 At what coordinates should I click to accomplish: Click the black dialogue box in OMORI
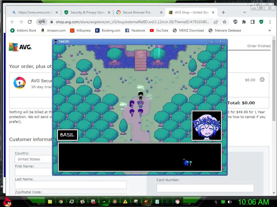pyautogui.click(x=140, y=157)
